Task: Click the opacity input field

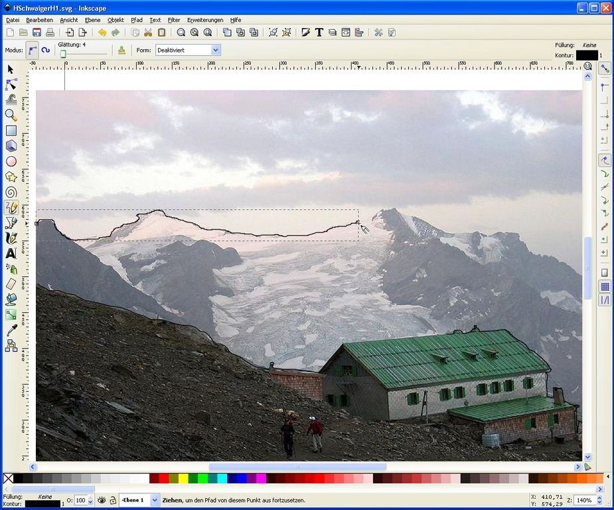Action: pyautogui.click(x=80, y=500)
